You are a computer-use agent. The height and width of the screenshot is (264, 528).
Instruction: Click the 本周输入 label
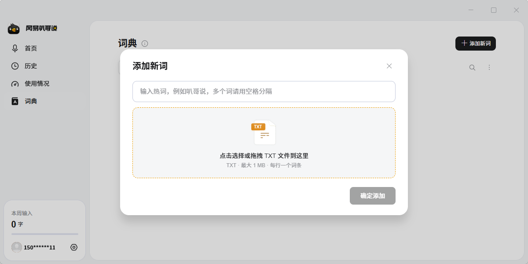click(x=22, y=213)
